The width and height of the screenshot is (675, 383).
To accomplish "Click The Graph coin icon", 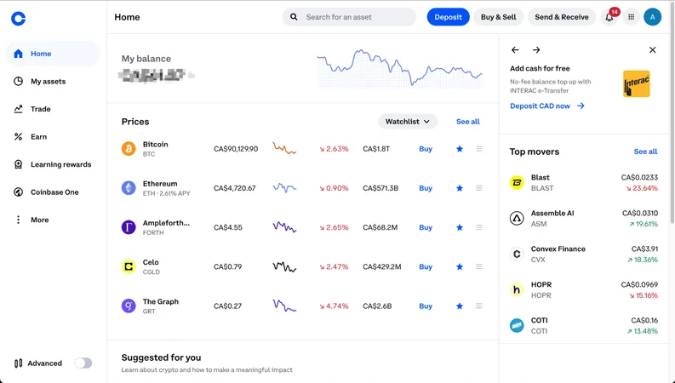I will click(129, 306).
